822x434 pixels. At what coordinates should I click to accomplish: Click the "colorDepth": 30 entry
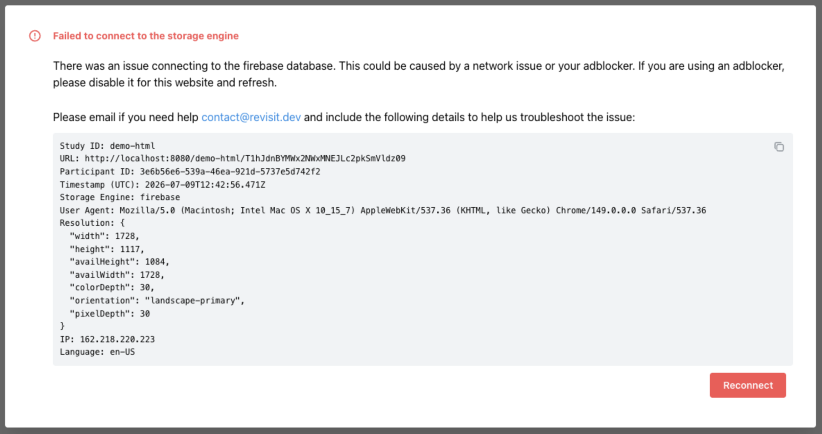112,287
